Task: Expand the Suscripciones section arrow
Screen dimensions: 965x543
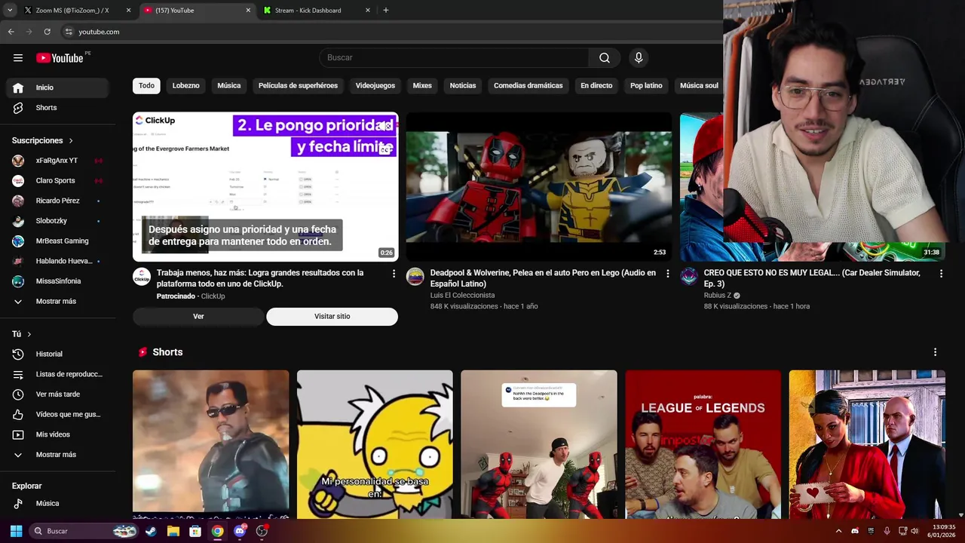Action: click(71, 141)
